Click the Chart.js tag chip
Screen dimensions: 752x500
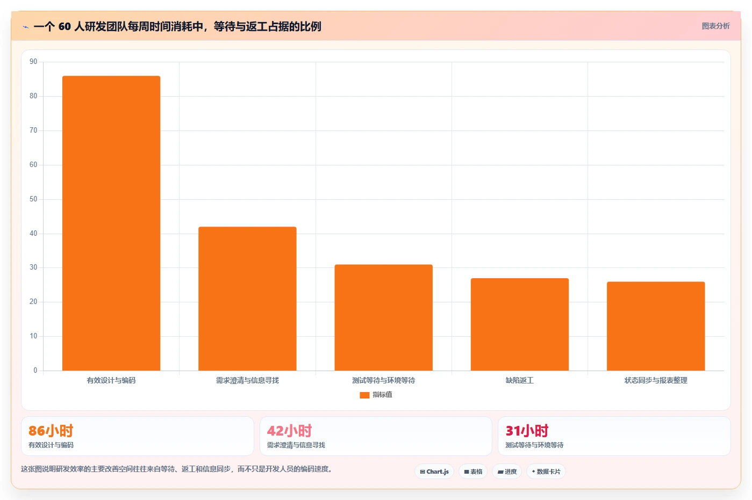(x=434, y=472)
